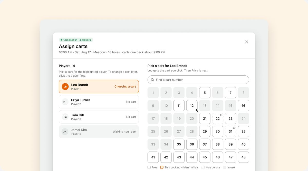Click the LB avatar for Leo Brandt
The height and width of the screenshot is (171, 308).
pos(65,87)
